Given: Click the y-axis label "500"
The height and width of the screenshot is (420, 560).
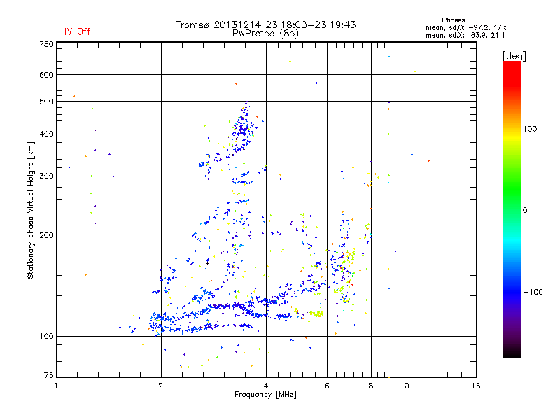Looking at the screenshot, I should (x=46, y=101).
